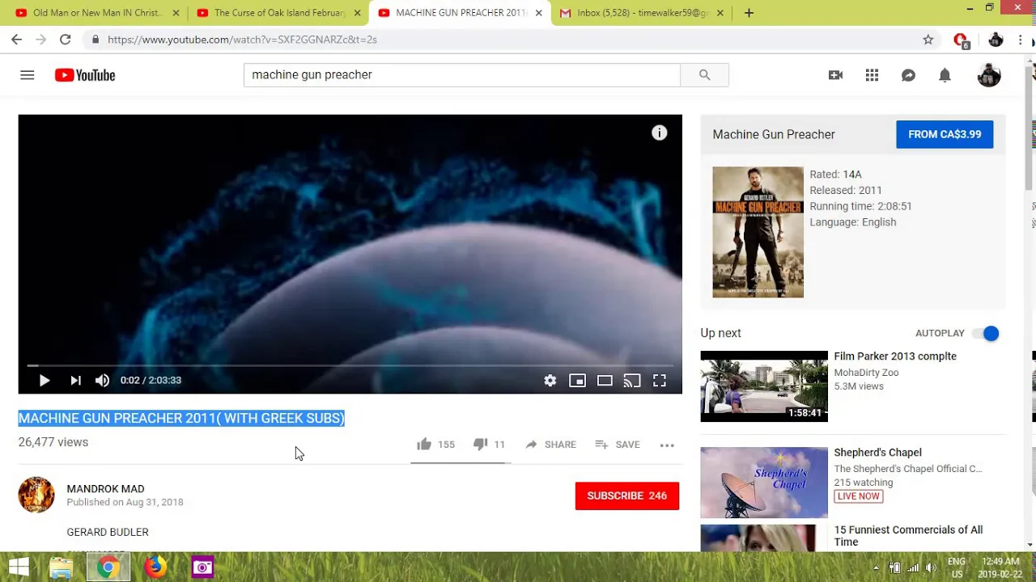Seek on the video progress bar
The width and height of the screenshot is (1036, 582).
(350, 365)
